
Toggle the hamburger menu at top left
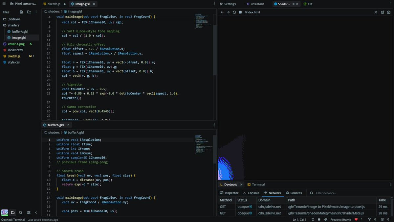pyautogui.click(x=4, y=4)
